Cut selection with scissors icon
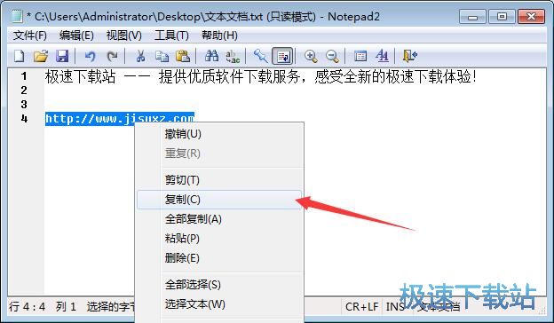 click(140, 56)
